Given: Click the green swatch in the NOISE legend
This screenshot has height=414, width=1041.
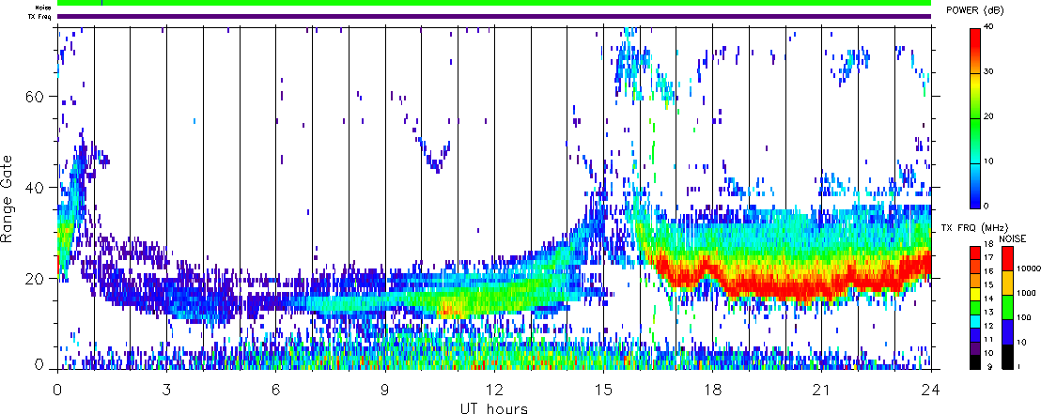Looking at the screenshot, I should tap(1007, 307).
